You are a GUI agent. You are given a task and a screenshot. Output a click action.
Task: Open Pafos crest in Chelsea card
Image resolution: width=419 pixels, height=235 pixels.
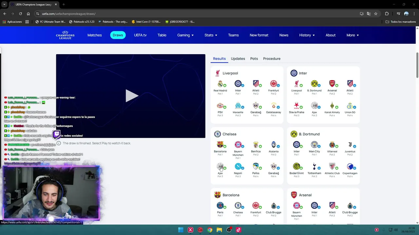coord(256,166)
